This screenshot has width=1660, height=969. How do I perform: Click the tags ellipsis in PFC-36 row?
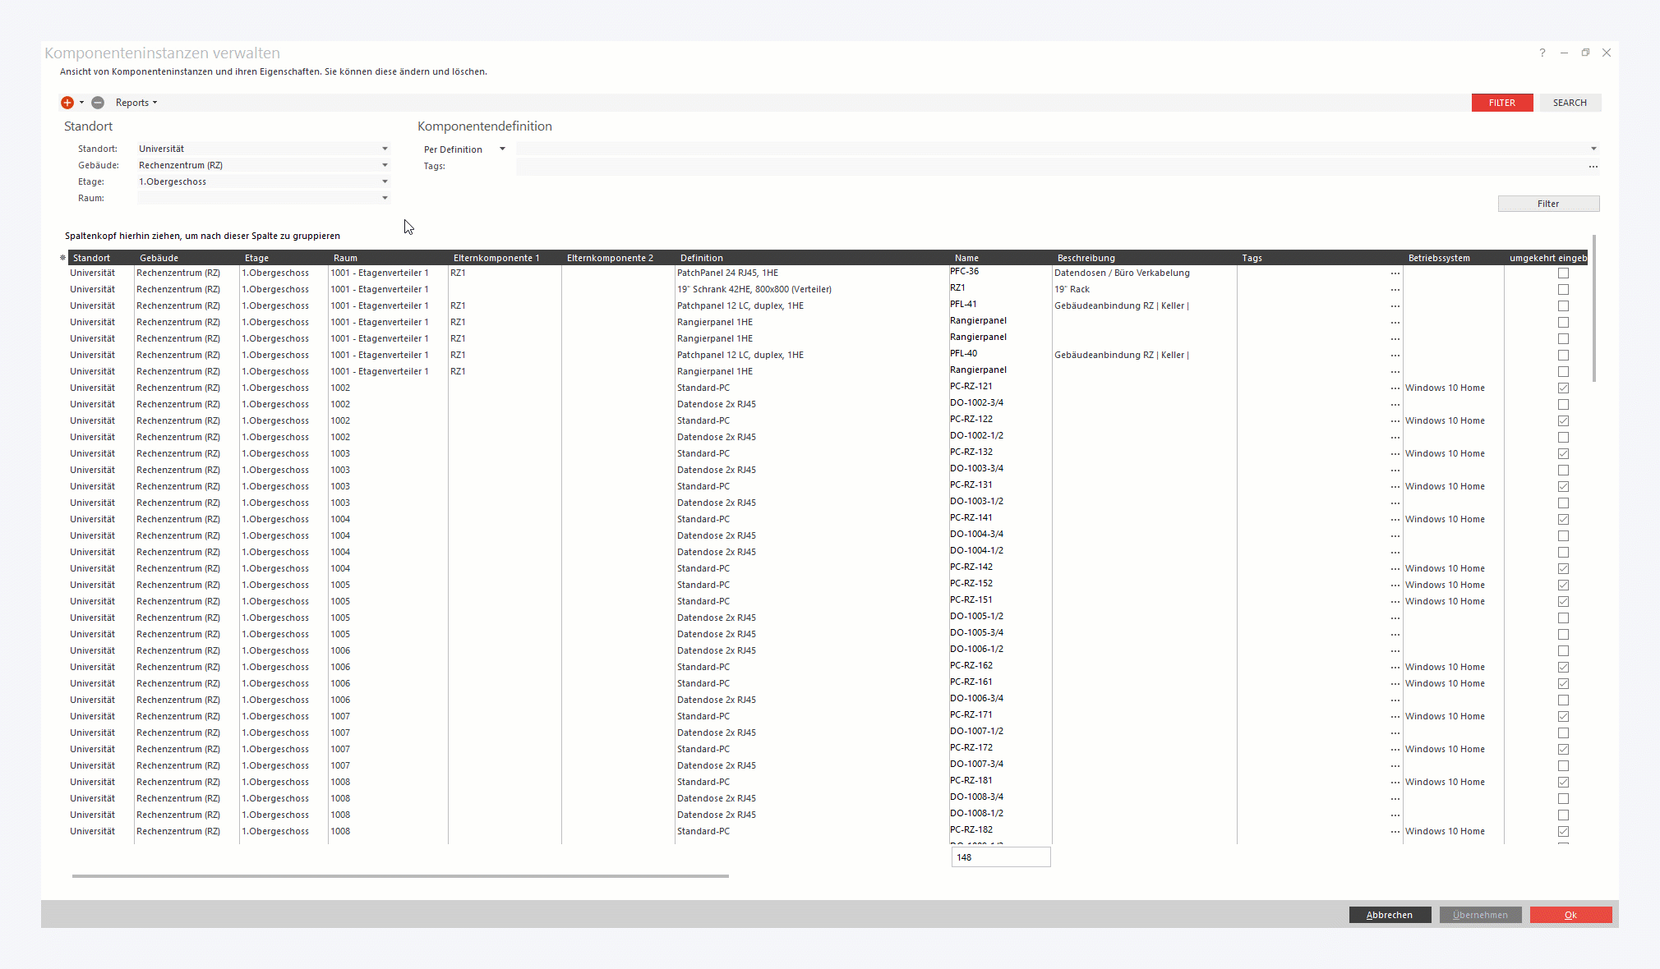(1395, 273)
